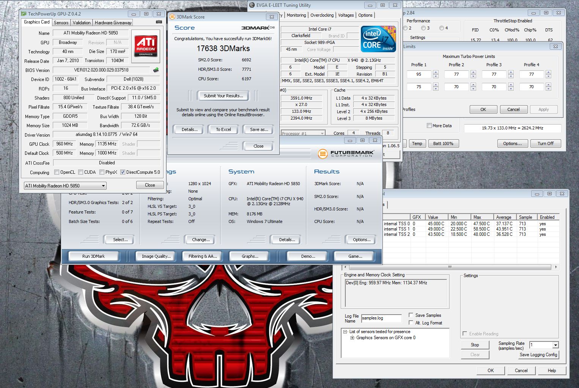This screenshot has height=388, width=579.
Task: Click Save Logging Config button
Action: 538,355
